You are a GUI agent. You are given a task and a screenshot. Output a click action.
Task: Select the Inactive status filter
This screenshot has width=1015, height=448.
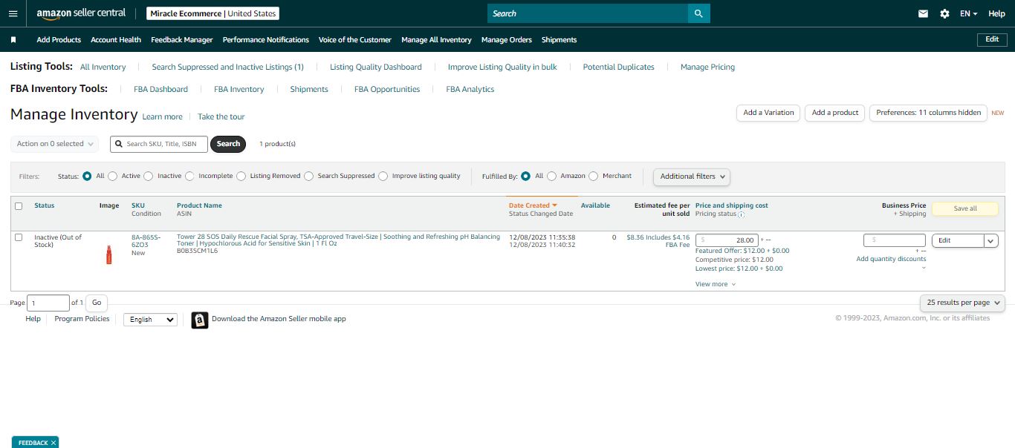point(149,177)
